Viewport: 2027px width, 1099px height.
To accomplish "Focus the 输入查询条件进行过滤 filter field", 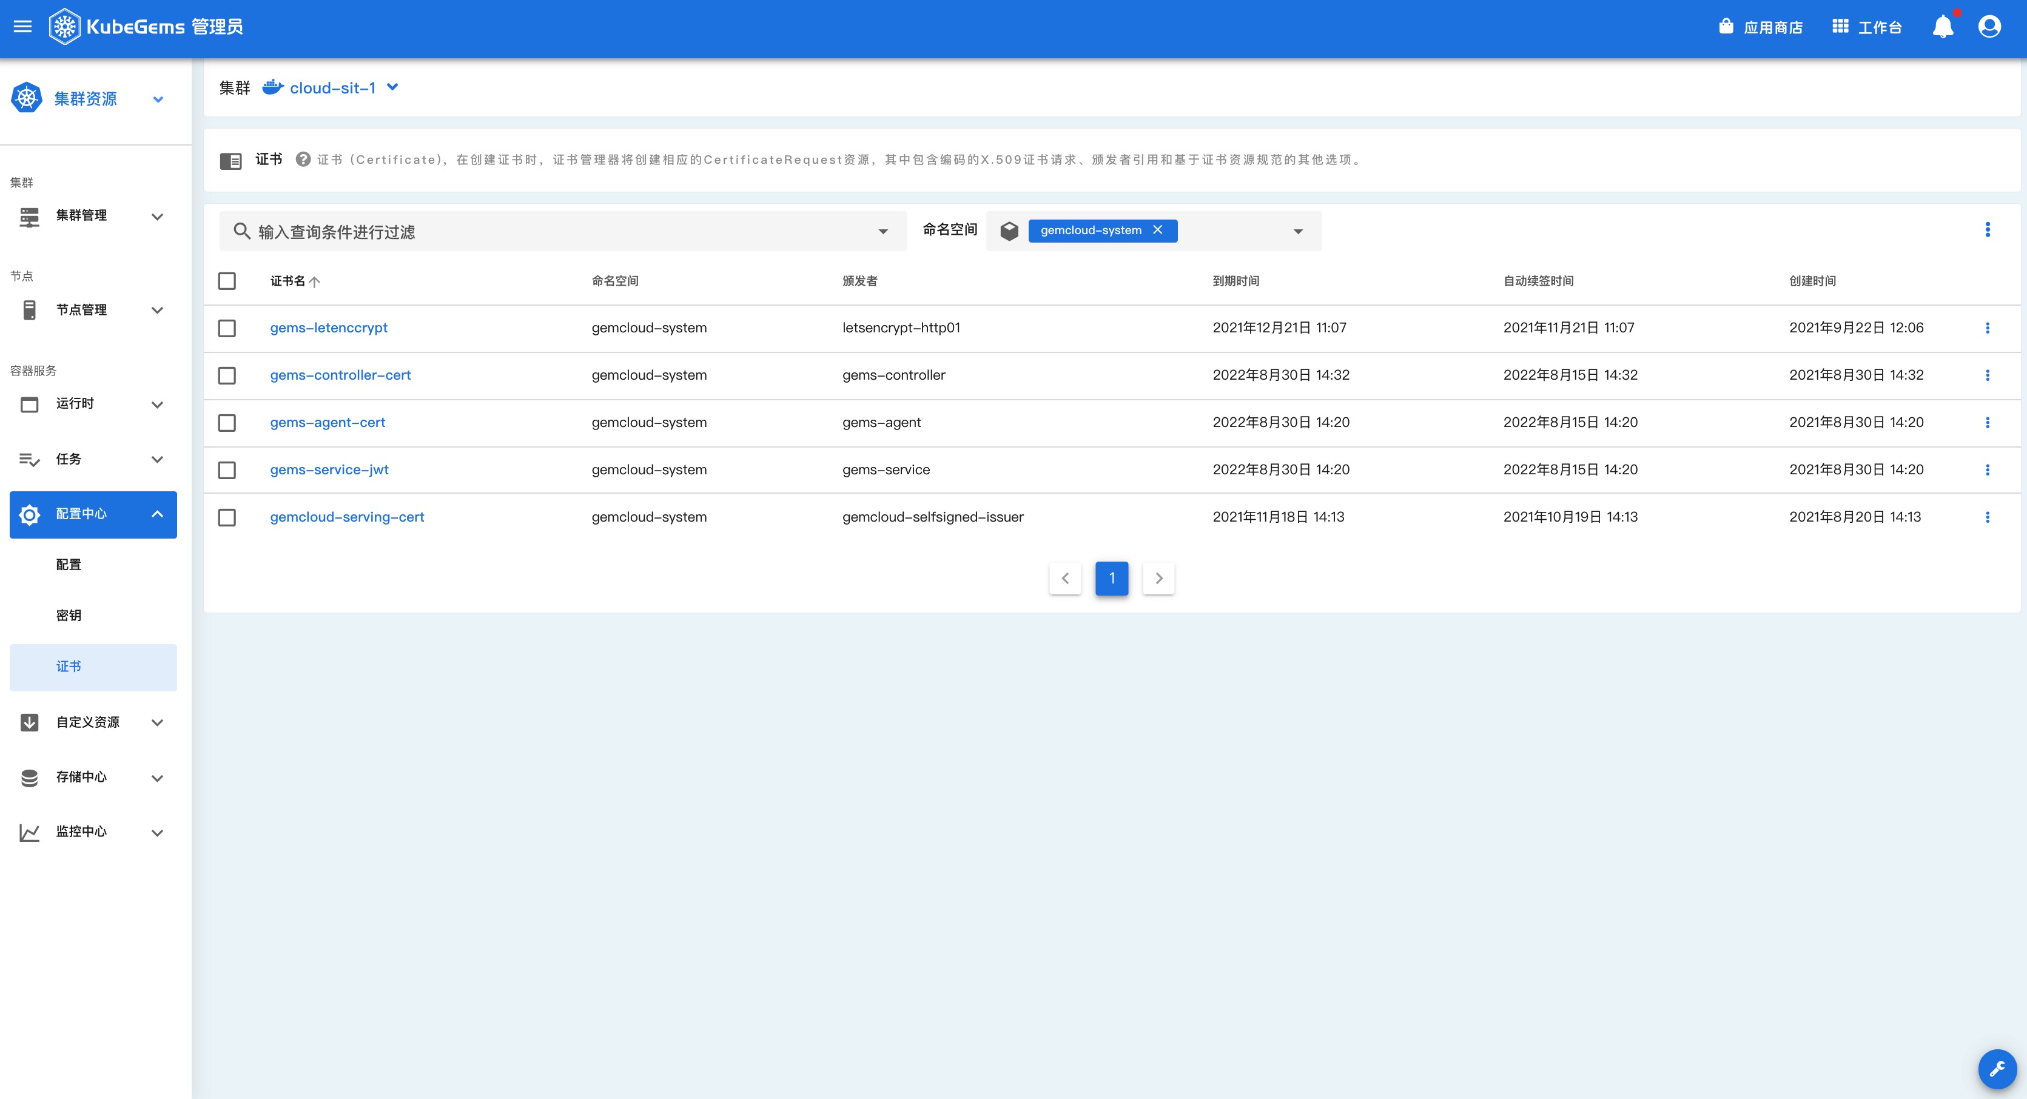I will pos(563,231).
